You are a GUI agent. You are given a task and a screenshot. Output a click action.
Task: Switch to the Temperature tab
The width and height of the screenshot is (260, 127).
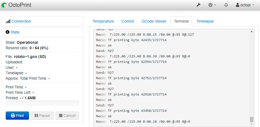[103, 21]
